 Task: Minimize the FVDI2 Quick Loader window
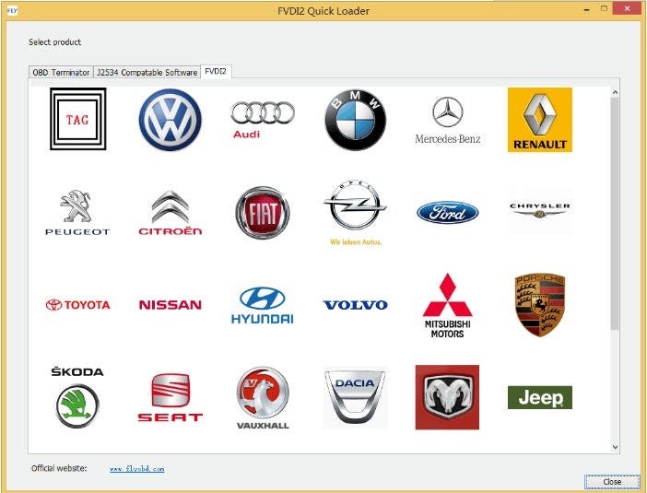pos(587,9)
